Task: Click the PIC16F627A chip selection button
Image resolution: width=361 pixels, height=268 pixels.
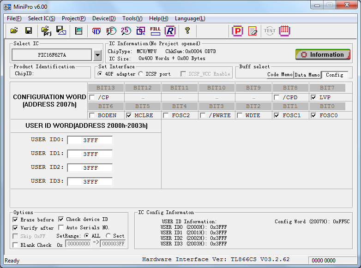Action: coord(52,55)
